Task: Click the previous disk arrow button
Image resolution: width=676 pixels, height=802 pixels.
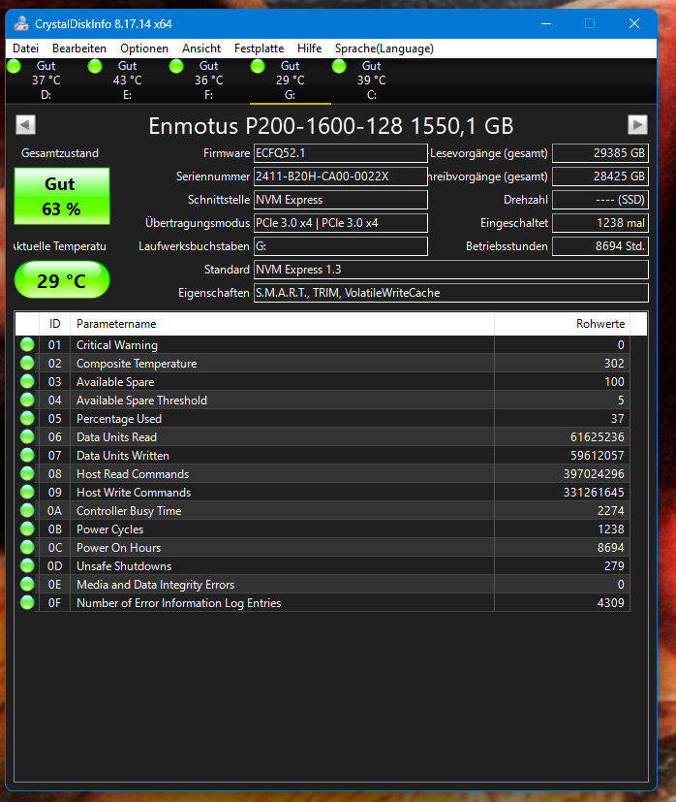Action: (25, 125)
